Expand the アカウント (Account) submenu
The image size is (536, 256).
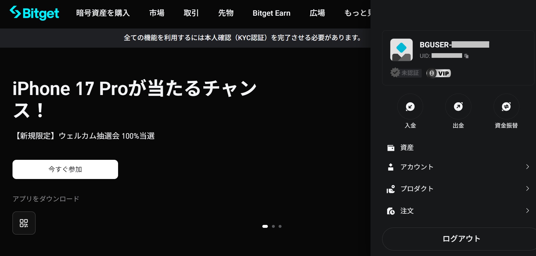458,167
